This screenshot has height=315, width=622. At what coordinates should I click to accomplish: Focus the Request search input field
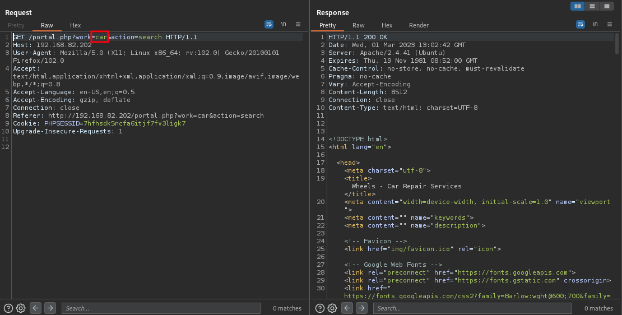pos(161,308)
